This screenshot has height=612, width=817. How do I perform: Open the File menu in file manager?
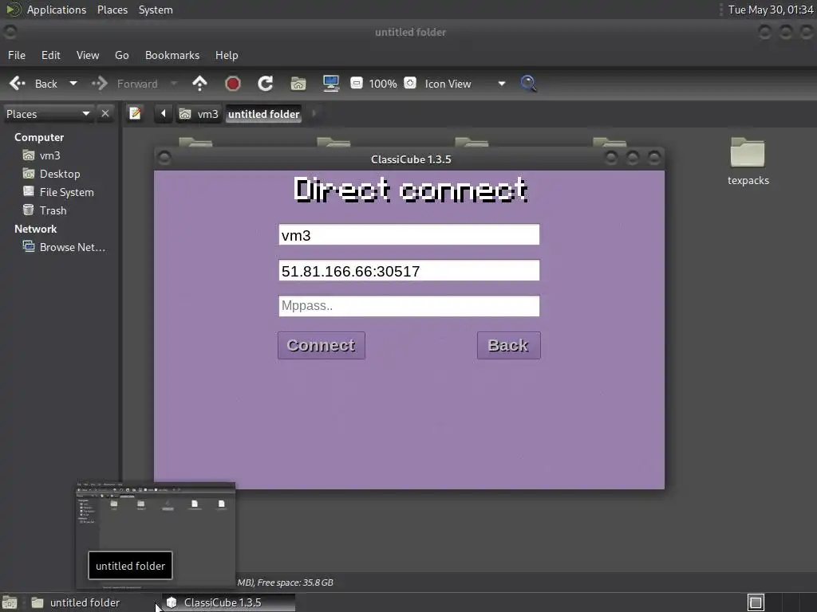click(x=17, y=55)
